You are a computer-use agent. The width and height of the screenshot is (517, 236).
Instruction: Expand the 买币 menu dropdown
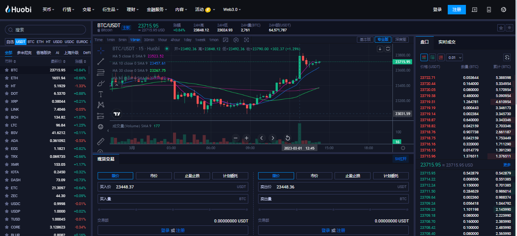click(48, 9)
